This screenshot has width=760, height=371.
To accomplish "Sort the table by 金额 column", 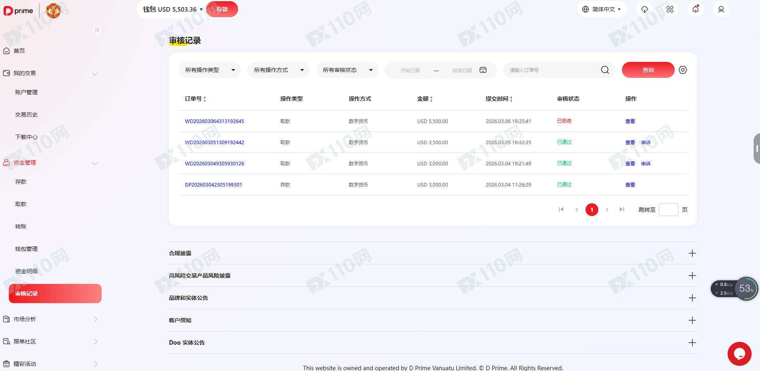I will click(x=425, y=99).
